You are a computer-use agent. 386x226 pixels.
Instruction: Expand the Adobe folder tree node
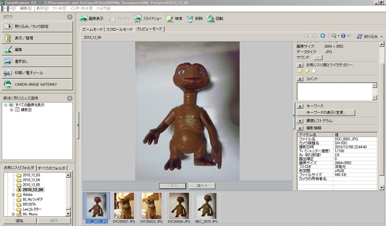14,195
